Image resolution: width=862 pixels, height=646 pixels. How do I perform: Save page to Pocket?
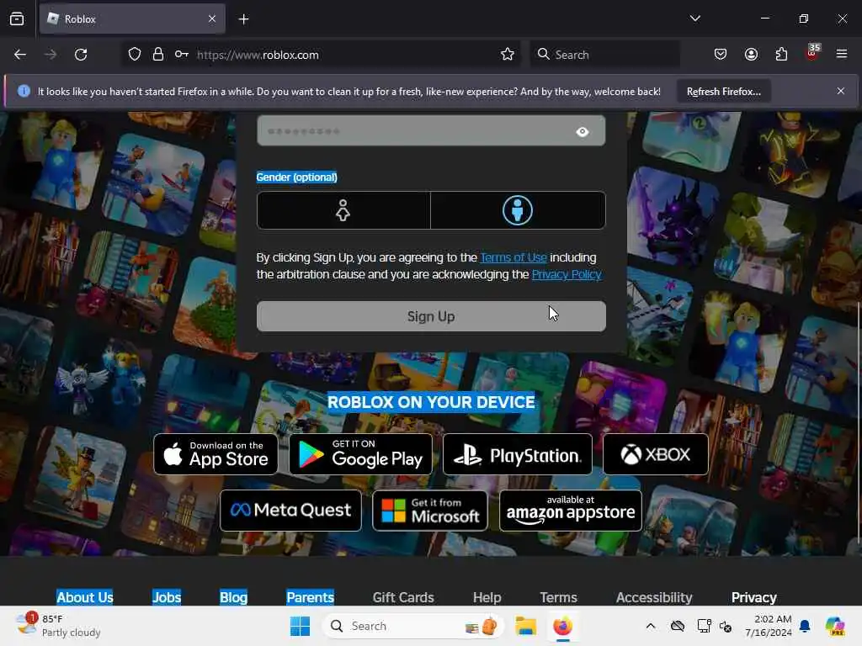click(721, 55)
